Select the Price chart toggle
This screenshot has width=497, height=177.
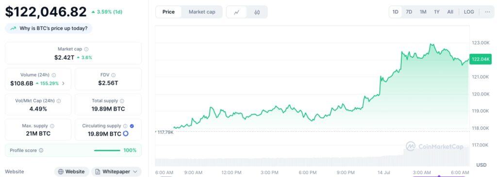[168, 12]
